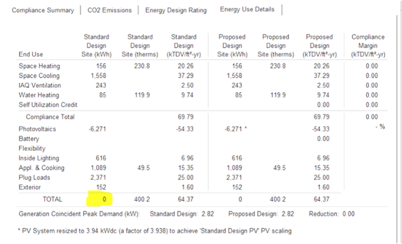
Task: Click the Appl. & Cooking row label
Action: [40, 168]
